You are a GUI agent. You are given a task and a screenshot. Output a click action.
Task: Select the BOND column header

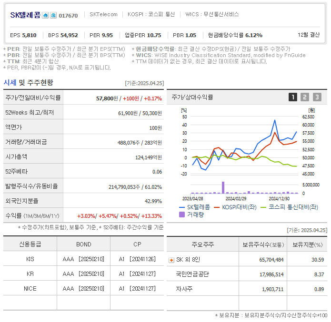pos(84,244)
